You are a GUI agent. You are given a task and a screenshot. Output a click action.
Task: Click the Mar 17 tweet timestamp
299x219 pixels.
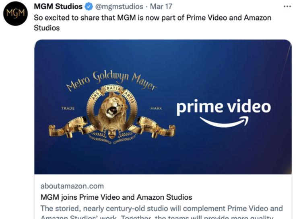click(x=161, y=7)
